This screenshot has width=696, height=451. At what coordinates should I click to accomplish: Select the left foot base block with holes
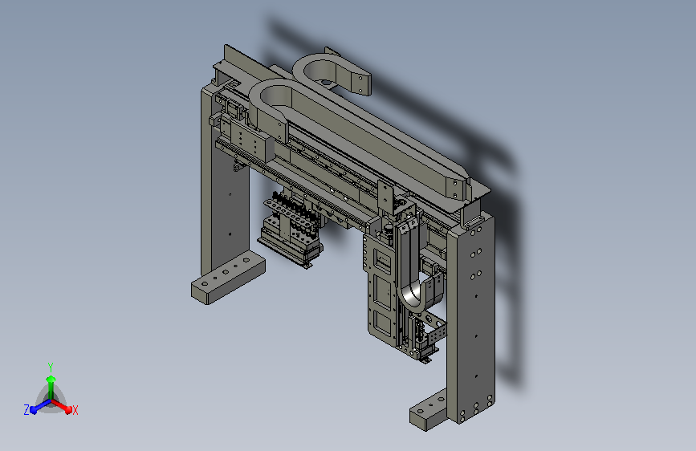coord(228,277)
